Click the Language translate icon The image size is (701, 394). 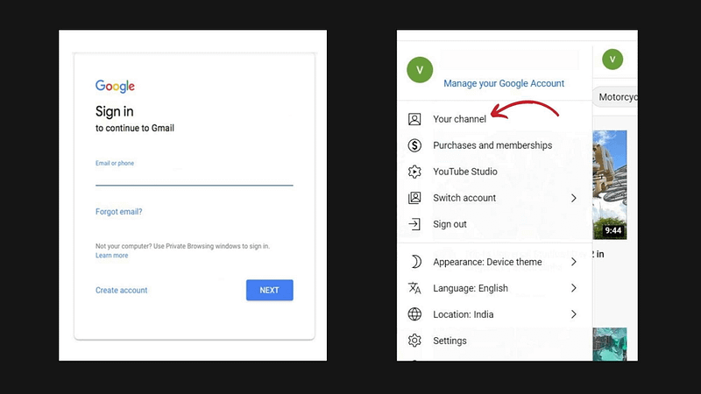(414, 288)
